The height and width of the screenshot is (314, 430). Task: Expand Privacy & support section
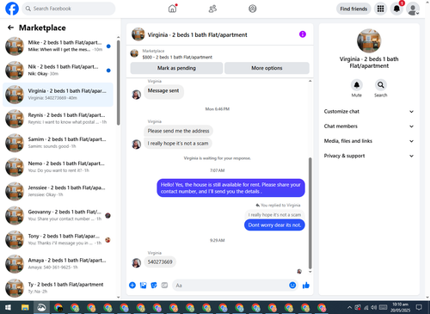(369, 156)
